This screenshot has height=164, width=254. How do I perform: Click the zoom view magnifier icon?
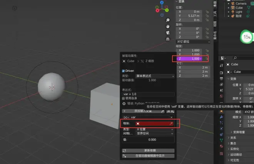168,20
